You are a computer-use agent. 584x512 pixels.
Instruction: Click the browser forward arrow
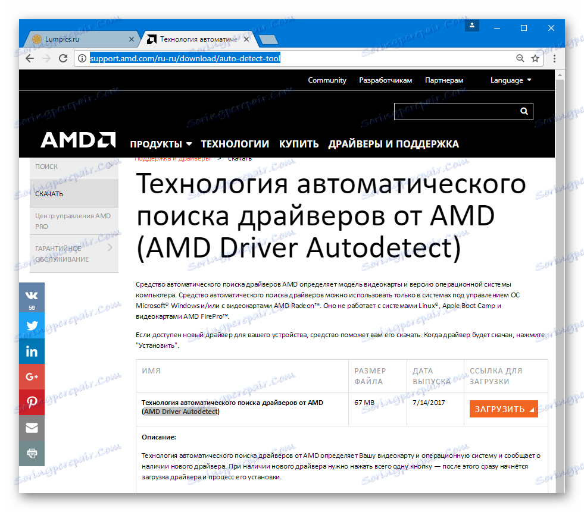46,58
